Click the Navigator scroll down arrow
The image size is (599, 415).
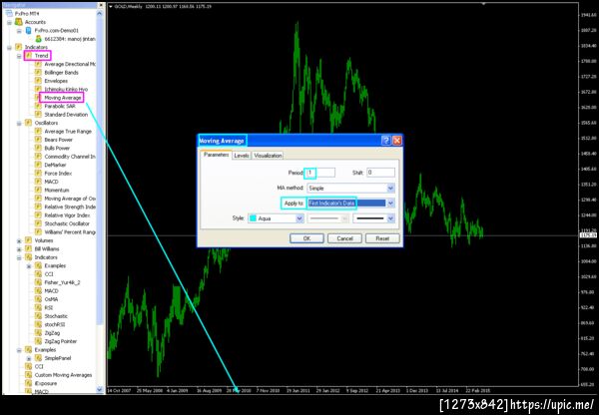100,390
